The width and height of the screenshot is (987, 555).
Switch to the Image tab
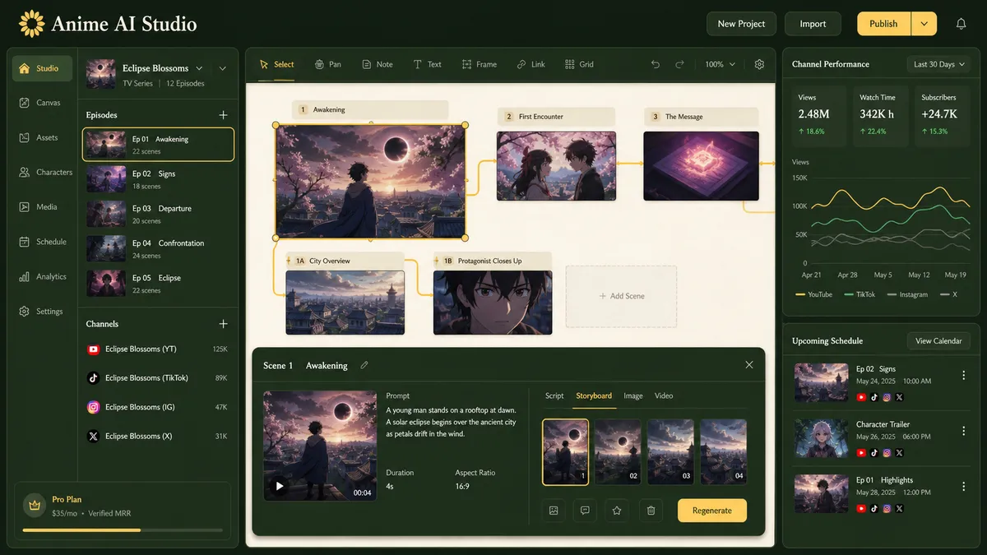633,395
